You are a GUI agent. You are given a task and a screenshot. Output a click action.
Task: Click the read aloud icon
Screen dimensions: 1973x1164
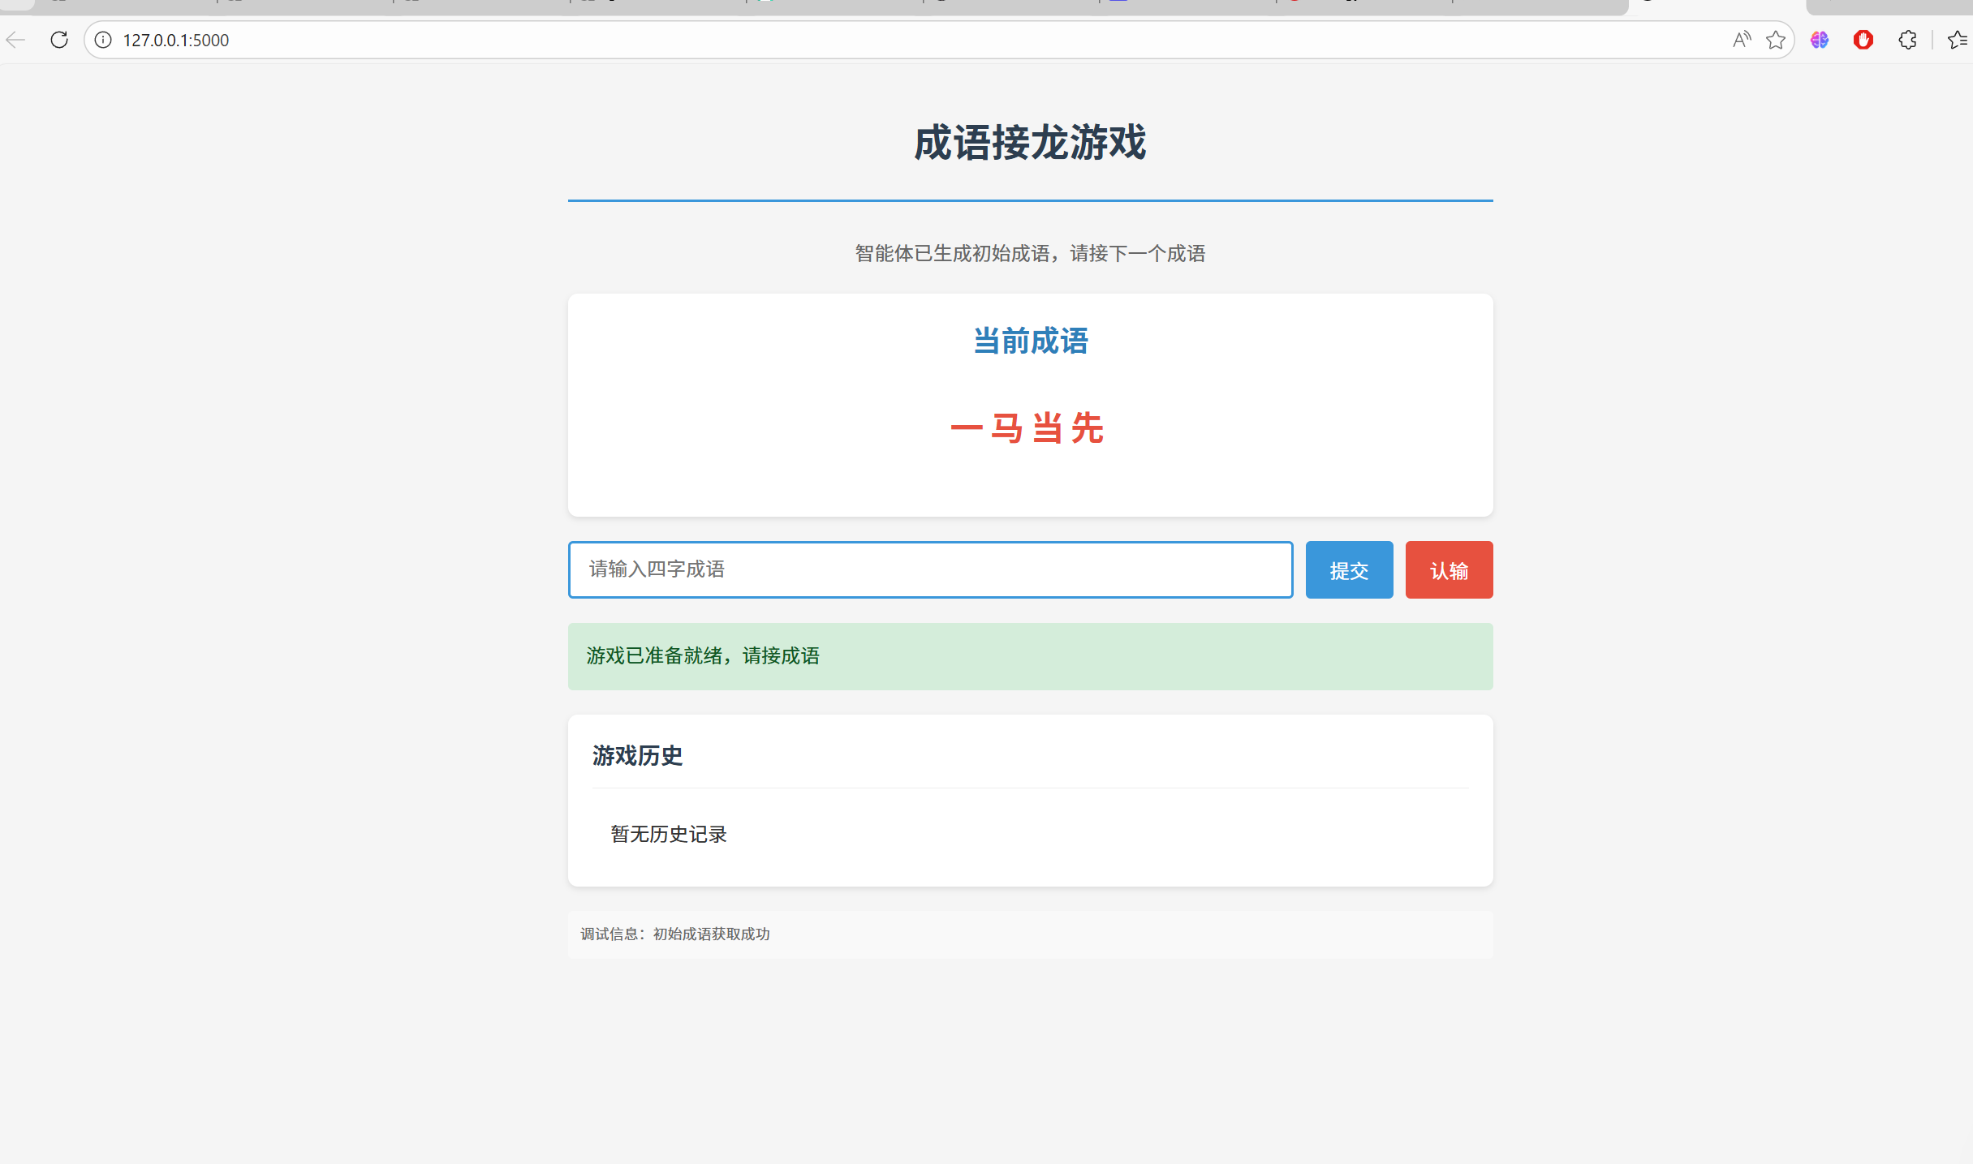(1741, 40)
